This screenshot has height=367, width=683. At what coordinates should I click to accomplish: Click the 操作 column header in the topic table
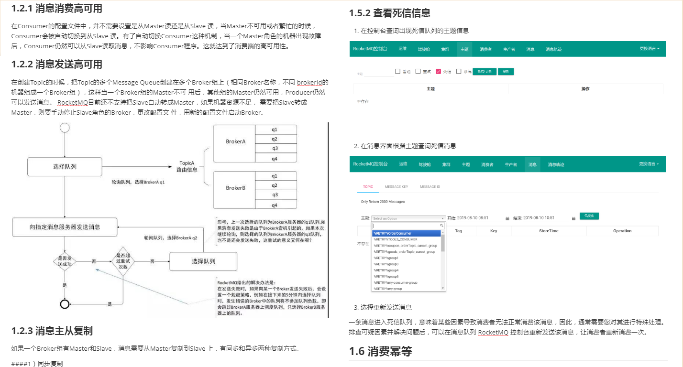[585, 89]
